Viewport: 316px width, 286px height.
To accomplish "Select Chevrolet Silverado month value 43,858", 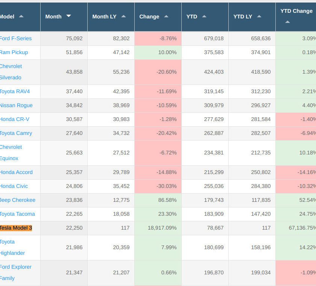I will (x=74, y=72).
